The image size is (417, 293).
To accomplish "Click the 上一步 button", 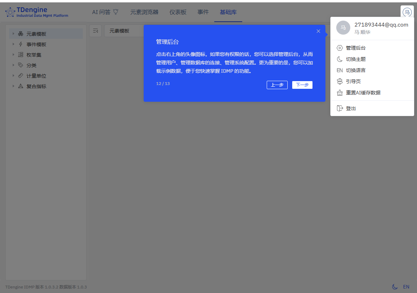I will click(277, 85).
